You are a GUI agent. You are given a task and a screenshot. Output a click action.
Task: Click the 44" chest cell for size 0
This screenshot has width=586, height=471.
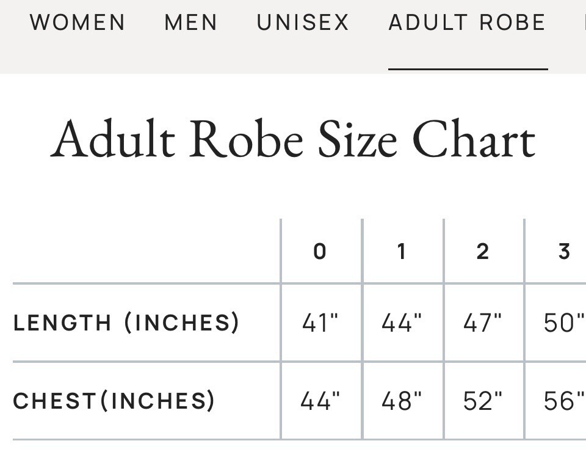click(x=320, y=401)
